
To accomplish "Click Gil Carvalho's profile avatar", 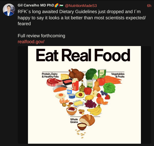I will click(9, 10).
